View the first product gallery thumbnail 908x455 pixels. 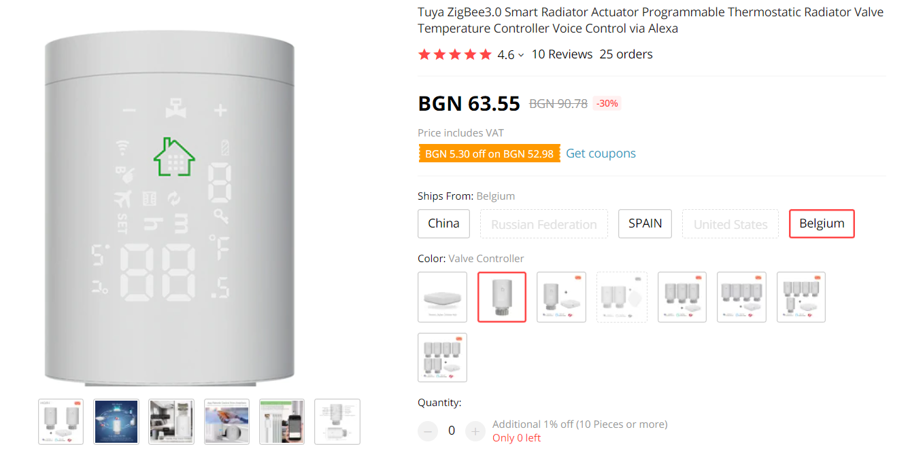pyautogui.click(x=61, y=422)
